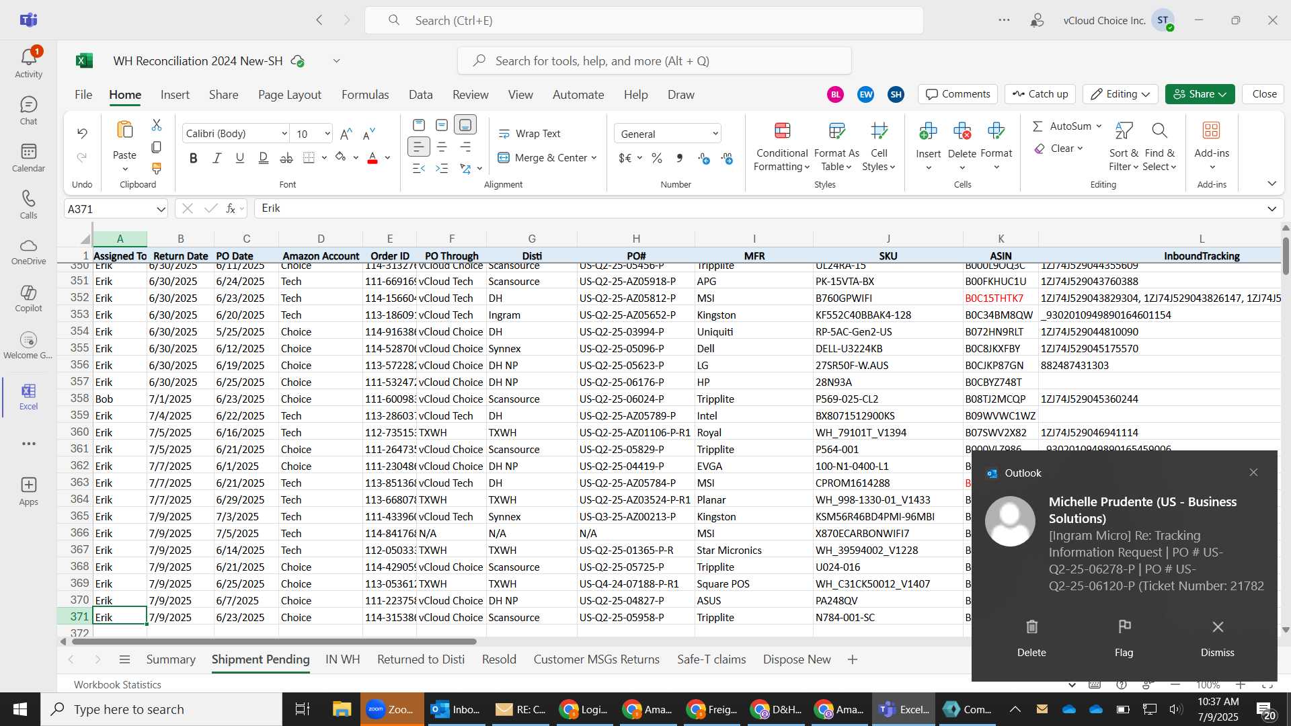Open the Data ribbon tab

420,95
